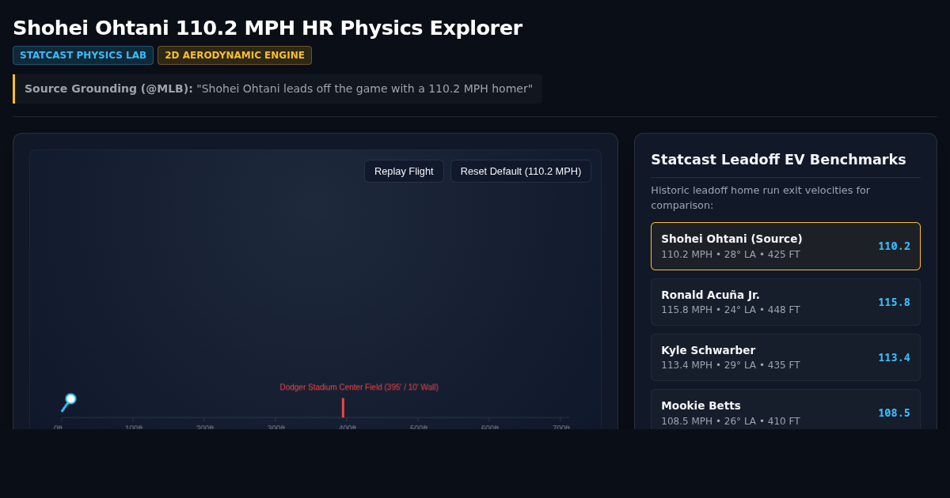Click the red center field wall marker
950x498 pixels.
point(343,408)
